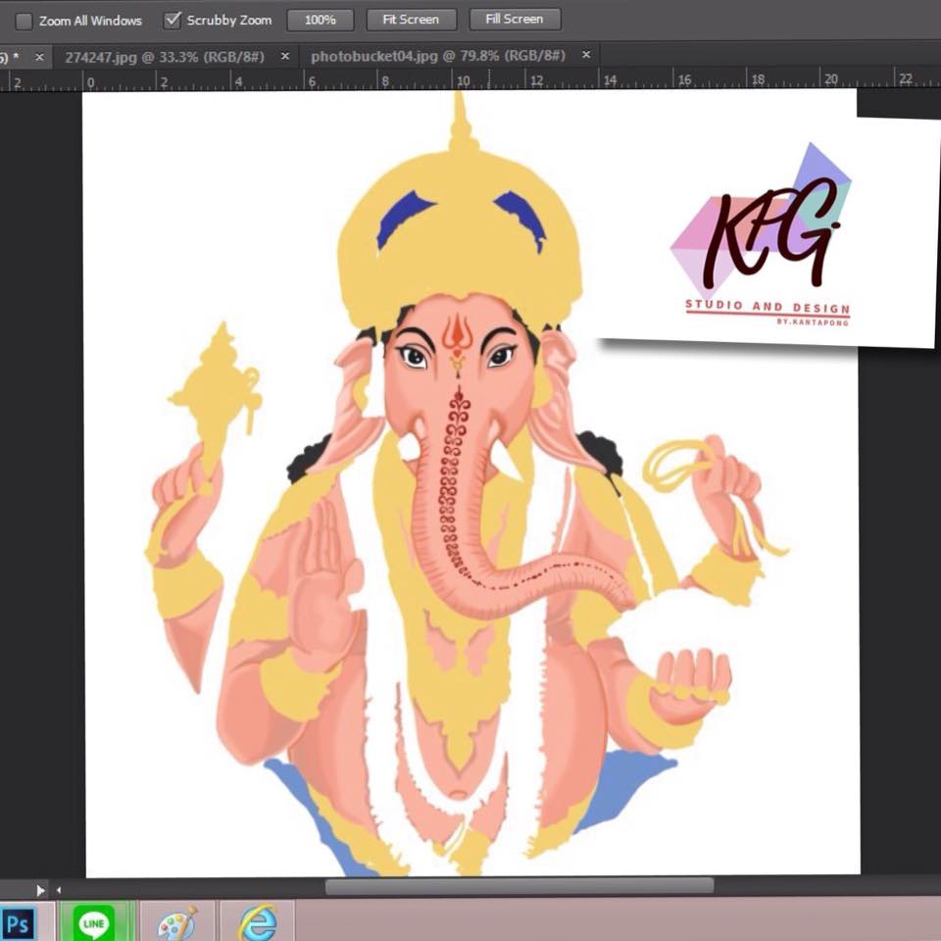Close the 274247.jpg document tab
This screenshot has width=941, height=941.
click(x=285, y=56)
